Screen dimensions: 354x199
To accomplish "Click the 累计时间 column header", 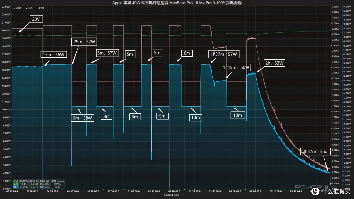I will point(24,181).
